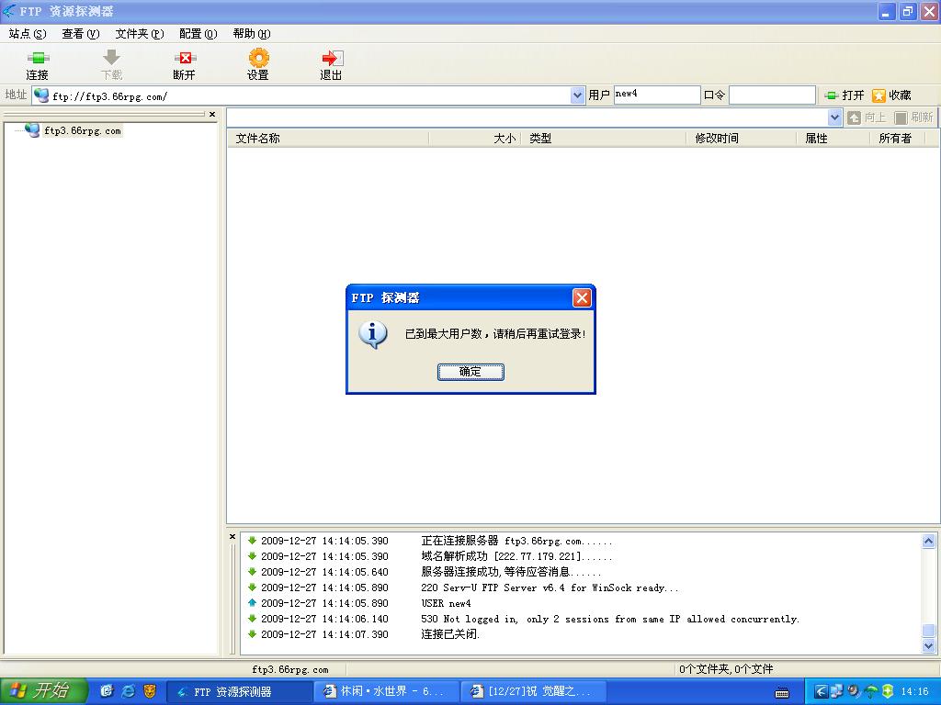Click the ftp://ftp3.66rpg.com/ address field
This screenshot has height=705, width=941.
click(x=309, y=95)
